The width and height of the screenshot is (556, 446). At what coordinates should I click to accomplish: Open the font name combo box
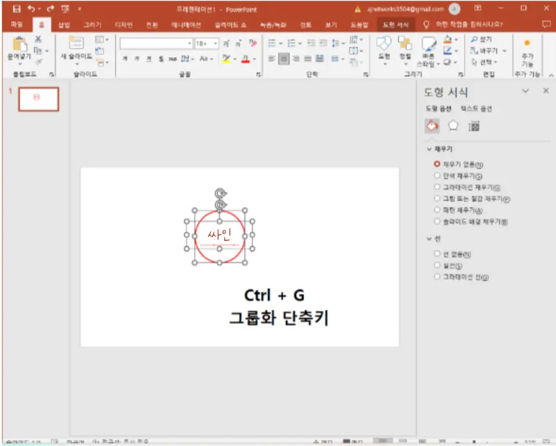[156, 43]
